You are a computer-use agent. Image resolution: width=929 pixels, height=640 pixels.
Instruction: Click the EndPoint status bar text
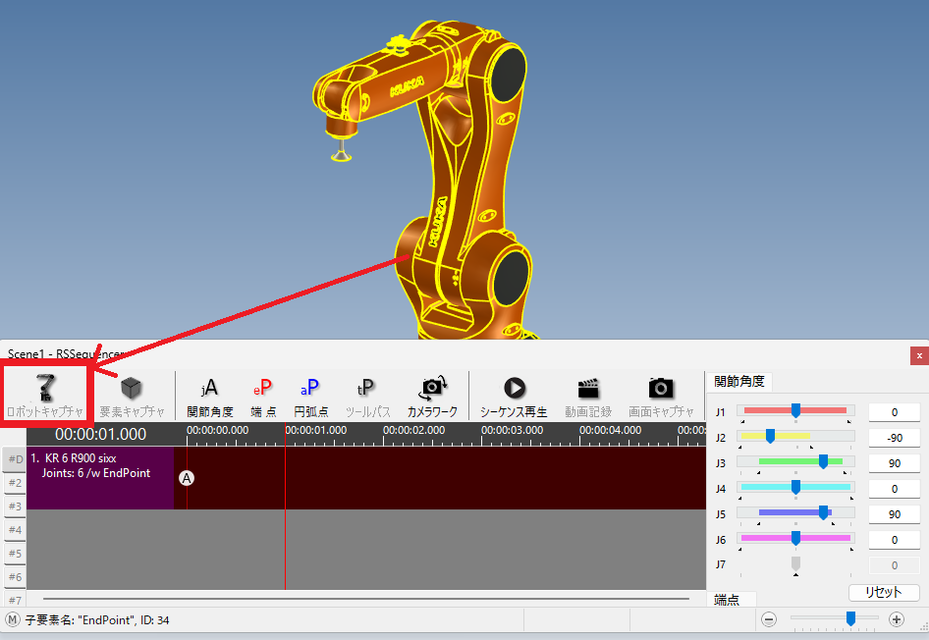point(97,619)
